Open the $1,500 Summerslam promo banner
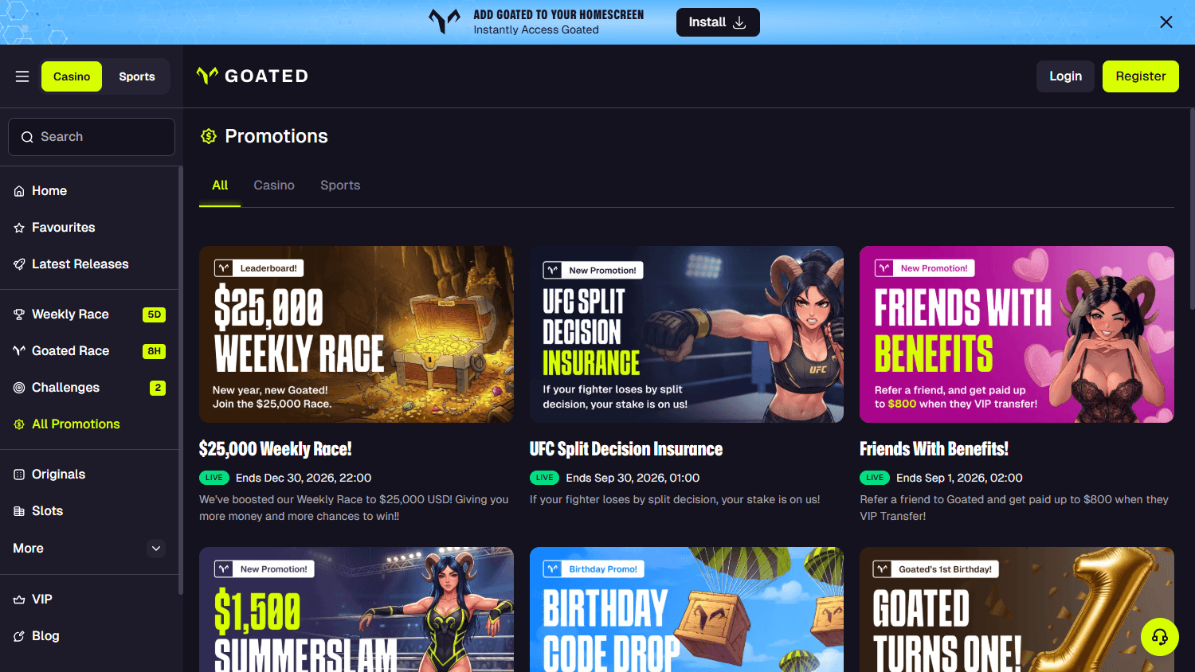This screenshot has height=672, width=1195. point(356,609)
